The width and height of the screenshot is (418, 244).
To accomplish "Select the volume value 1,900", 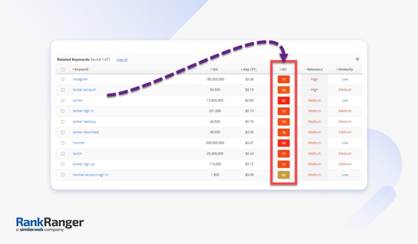I will point(215,175).
